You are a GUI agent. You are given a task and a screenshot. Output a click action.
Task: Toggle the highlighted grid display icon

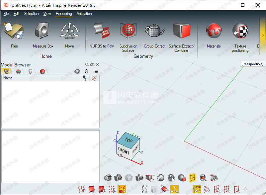point(192,178)
